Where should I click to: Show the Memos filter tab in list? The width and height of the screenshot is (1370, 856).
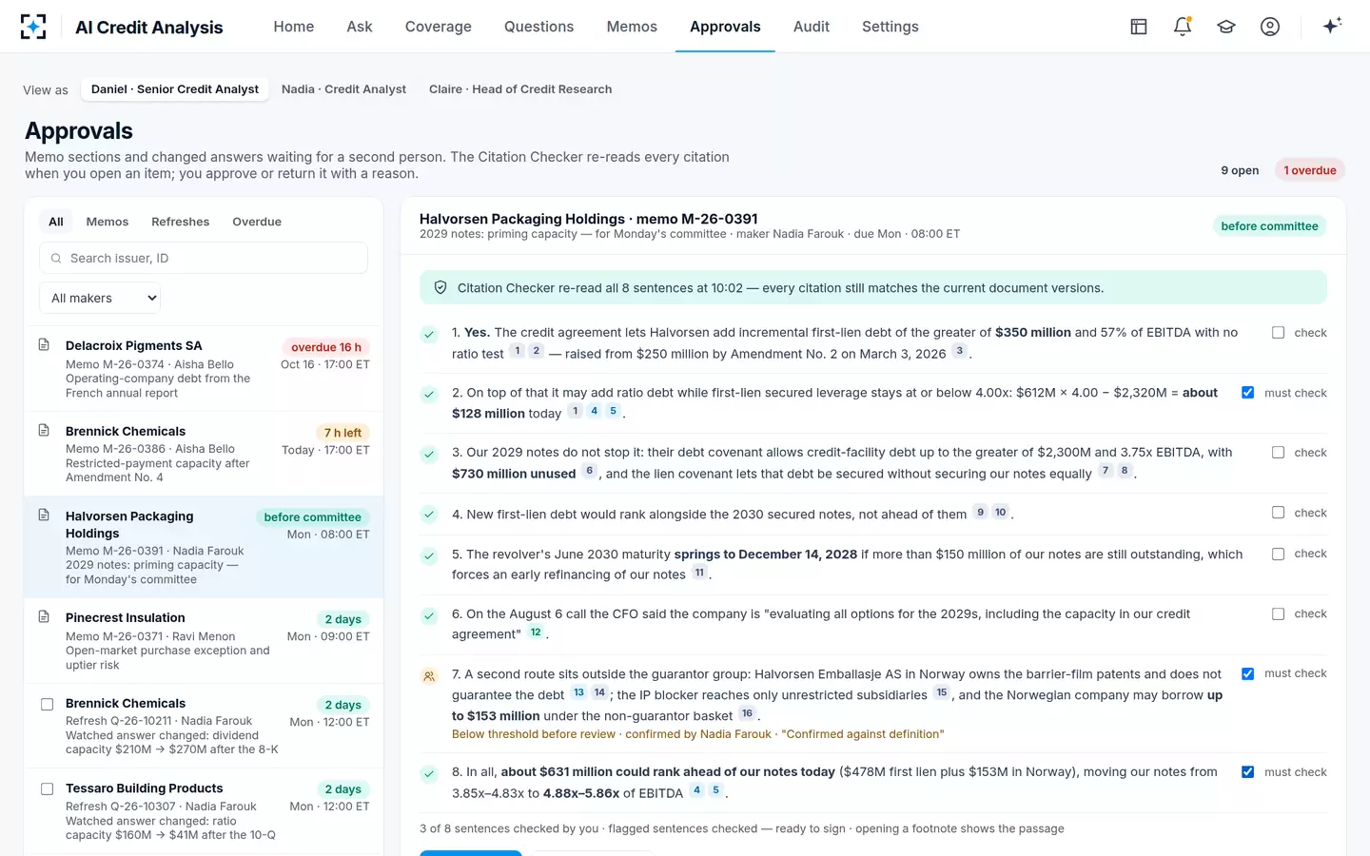pyautogui.click(x=108, y=222)
